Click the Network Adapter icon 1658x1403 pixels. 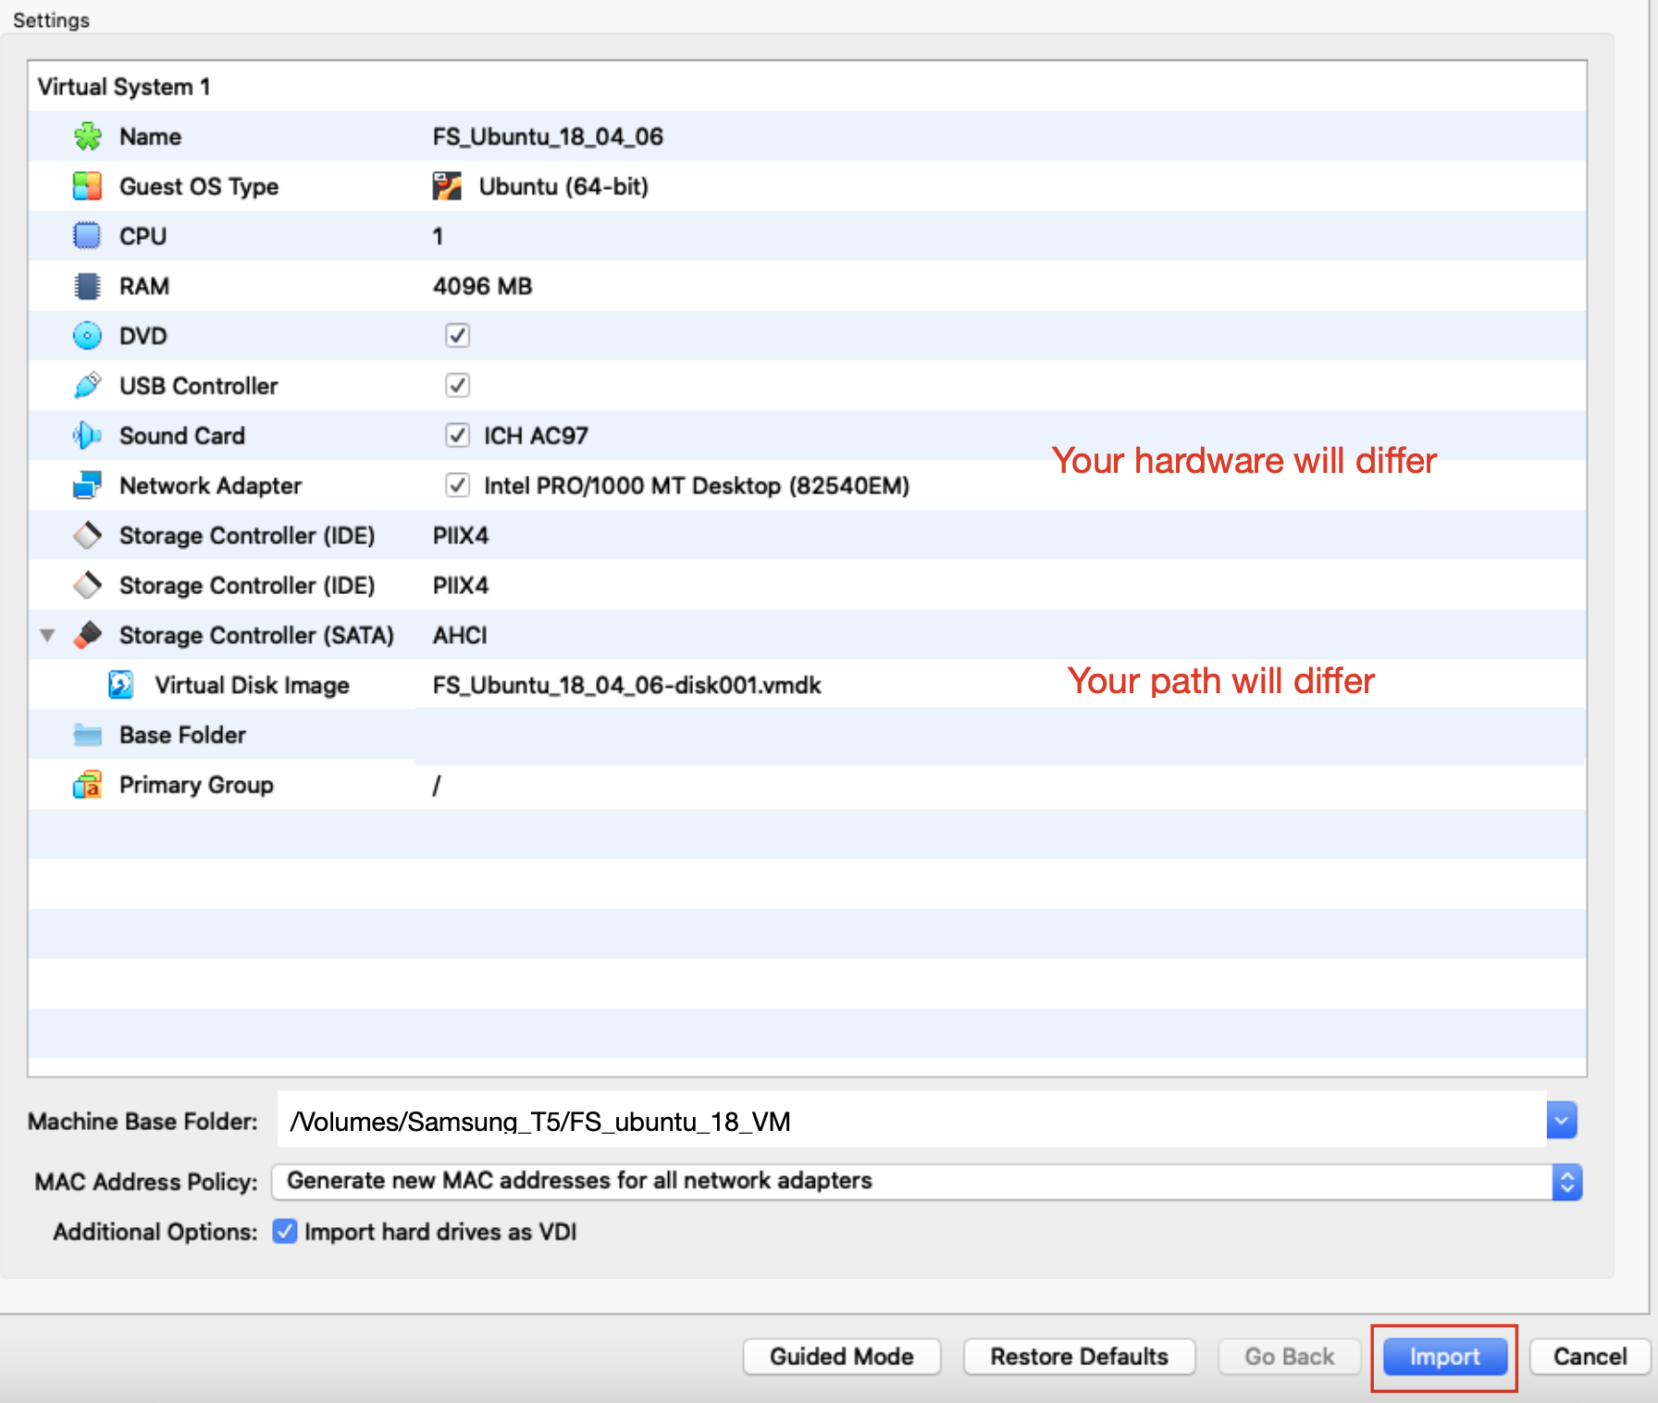coord(88,486)
